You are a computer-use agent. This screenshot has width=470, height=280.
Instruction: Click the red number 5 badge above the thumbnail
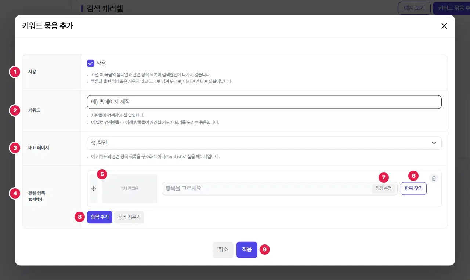(x=102, y=174)
